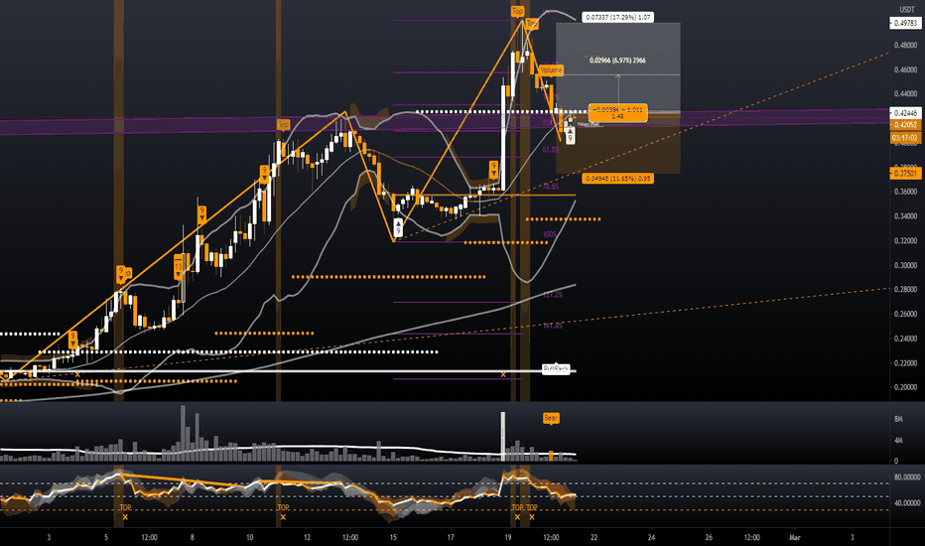Screen dimensions: 925x546
Task: Click the Mar month label on time axis
Action: [795, 538]
